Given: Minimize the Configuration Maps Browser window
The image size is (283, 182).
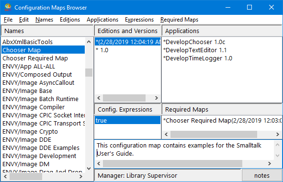Looking at the screenshot, I should tap(228, 7).
